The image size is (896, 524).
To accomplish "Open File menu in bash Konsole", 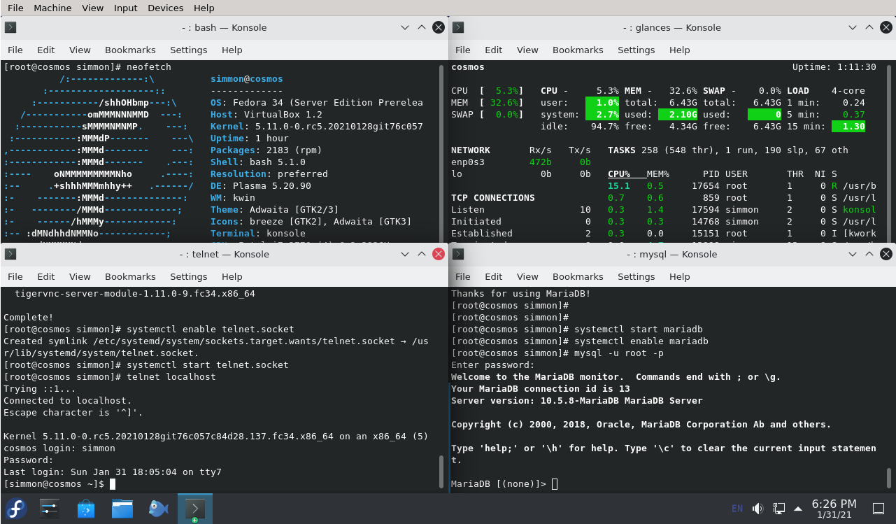I will pos(15,50).
